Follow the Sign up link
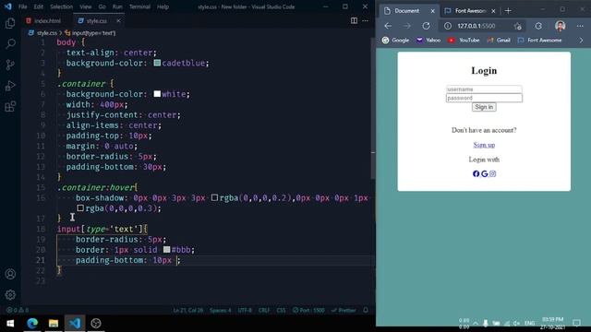The height and width of the screenshot is (332, 591). pyautogui.click(x=484, y=145)
